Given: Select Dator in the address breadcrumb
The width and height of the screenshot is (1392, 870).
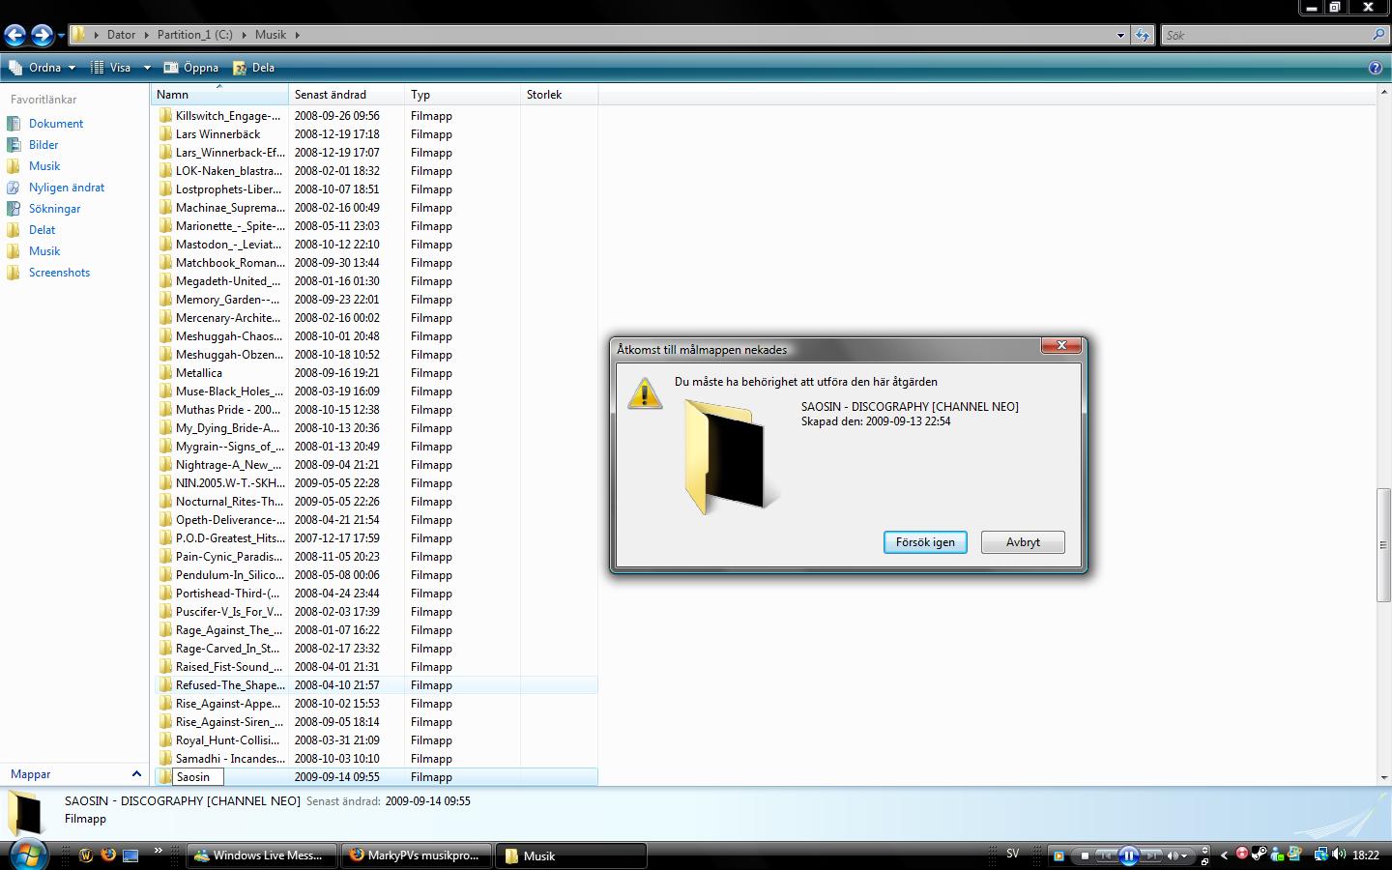Looking at the screenshot, I should (121, 35).
